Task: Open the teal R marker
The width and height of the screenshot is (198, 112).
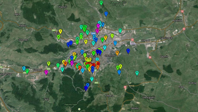Action: [137, 73]
